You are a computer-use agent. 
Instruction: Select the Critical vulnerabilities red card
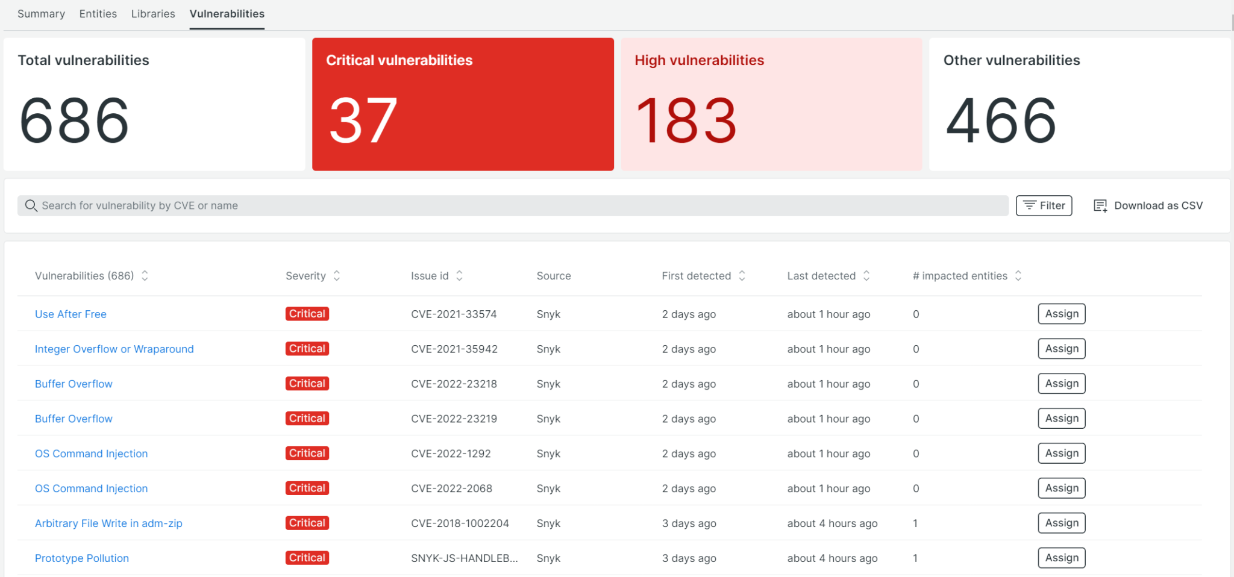pos(463,104)
